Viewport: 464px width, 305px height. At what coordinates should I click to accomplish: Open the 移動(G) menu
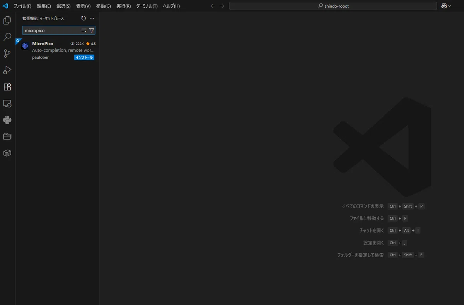(103, 6)
